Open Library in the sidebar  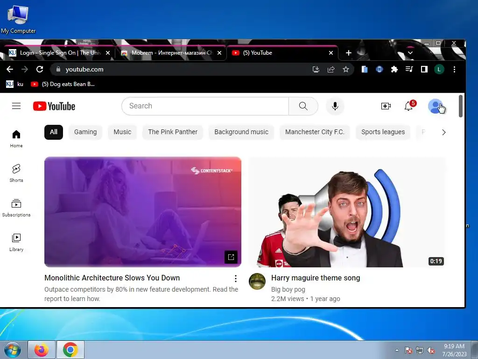(16, 243)
